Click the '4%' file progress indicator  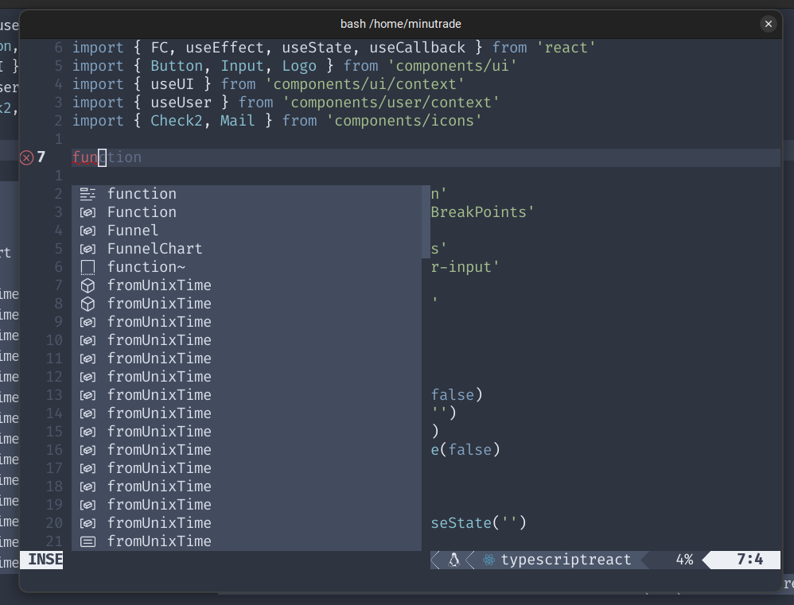[684, 560]
